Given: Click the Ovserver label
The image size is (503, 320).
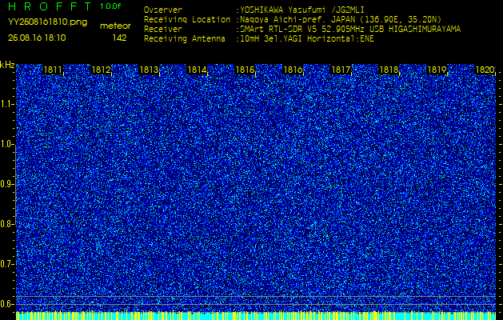Looking at the screenshot, I should pos(163,10).
